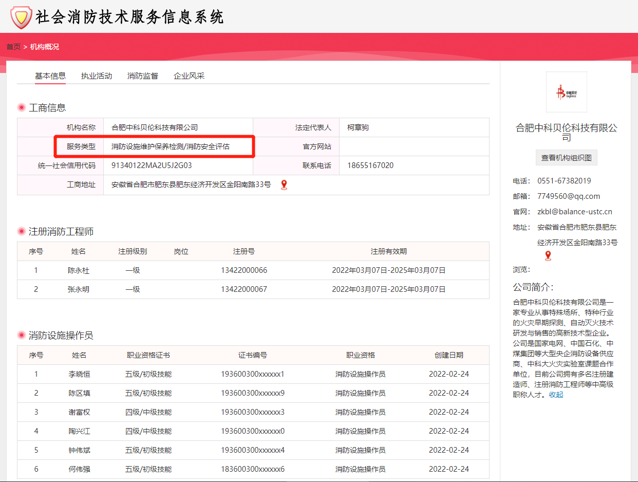Image resolution: width=638 pixels, height=482 pixels.
Task: Click the sidebar company name heading
Action: tap(567, 133)
